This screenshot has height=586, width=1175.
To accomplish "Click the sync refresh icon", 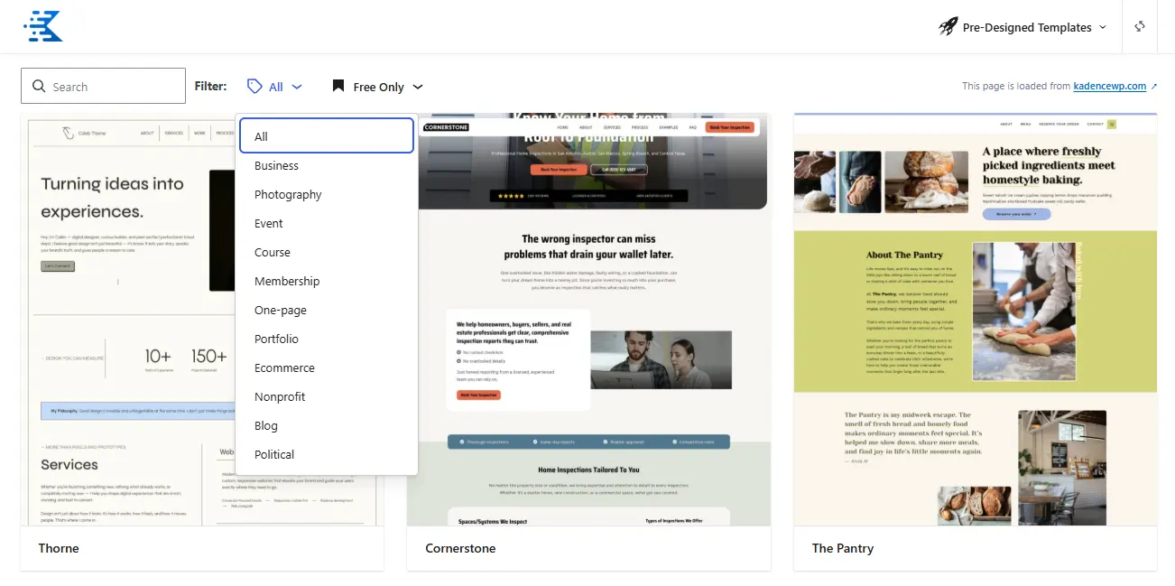I will (x=1140, y=26).
